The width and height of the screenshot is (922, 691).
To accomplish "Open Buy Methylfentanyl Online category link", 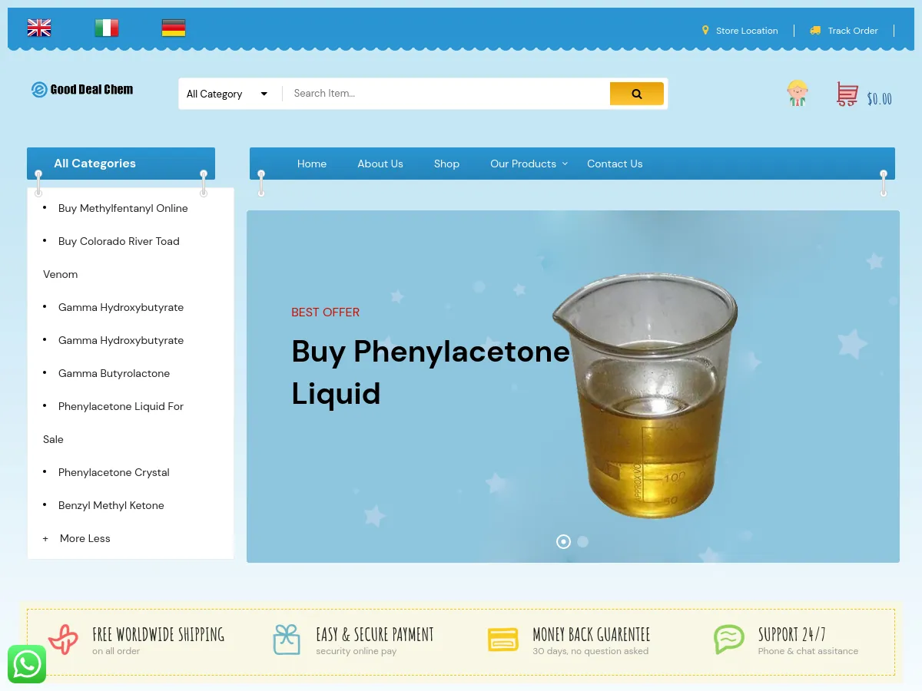I will coord(123,208).
